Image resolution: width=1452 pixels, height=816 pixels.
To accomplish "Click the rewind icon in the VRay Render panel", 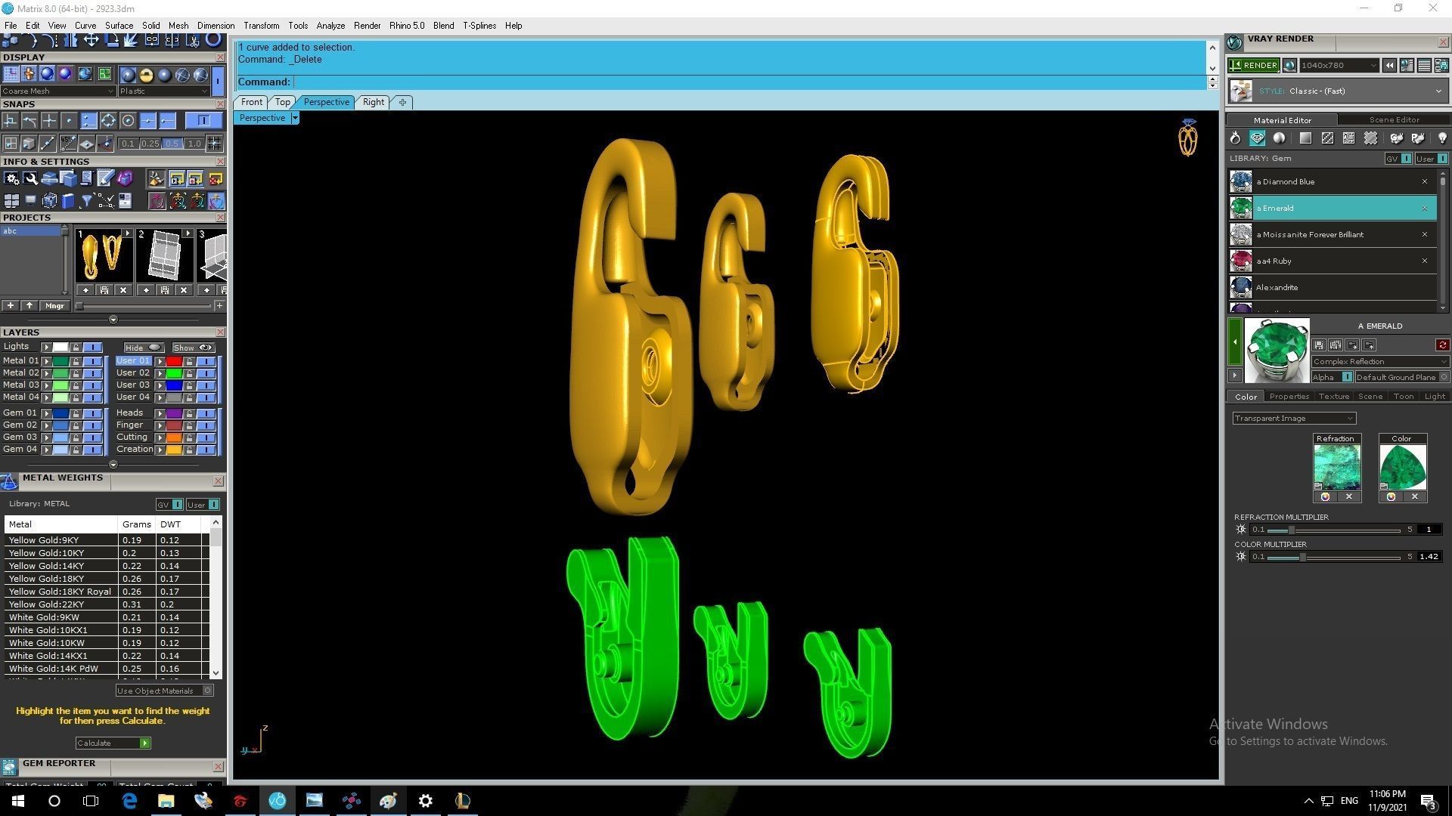I will click(x=1389, y=66).
